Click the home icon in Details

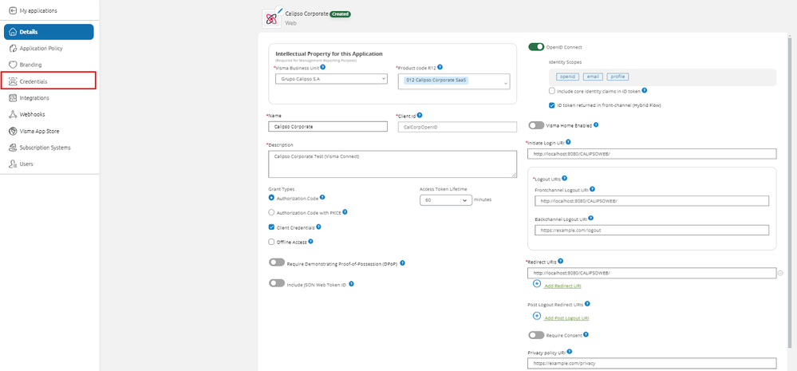13,32
